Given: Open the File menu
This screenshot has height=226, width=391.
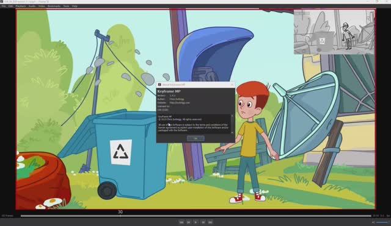Looking at the screenshot, I should pos(4,6).
